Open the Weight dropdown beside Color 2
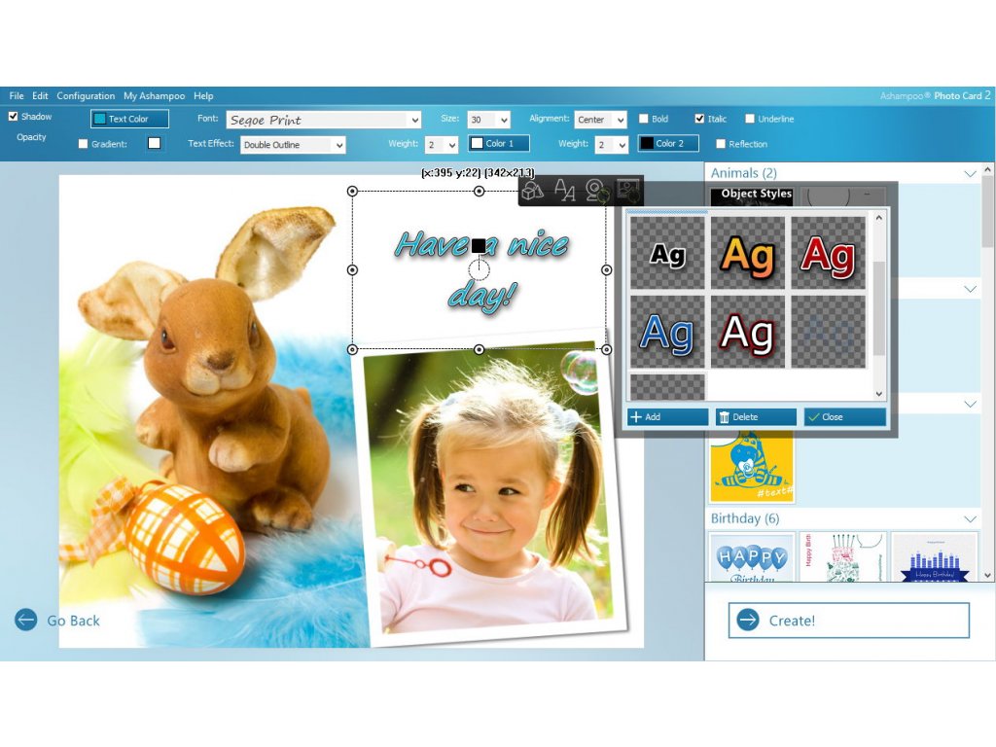Screen dimensions: 996x747 611,145
